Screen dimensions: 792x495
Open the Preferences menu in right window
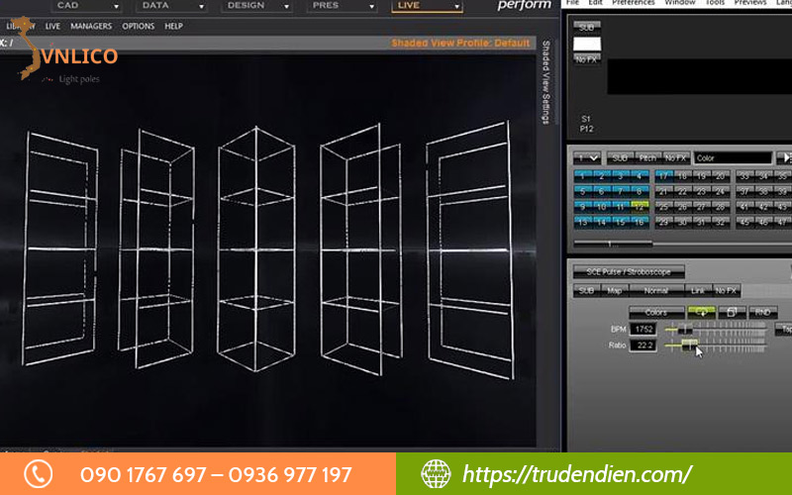[x=634, y=3]
